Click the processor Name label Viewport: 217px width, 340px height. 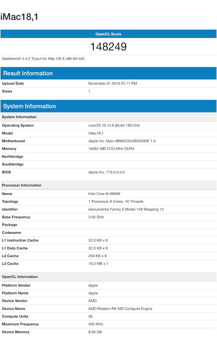[x=7, y=194]
